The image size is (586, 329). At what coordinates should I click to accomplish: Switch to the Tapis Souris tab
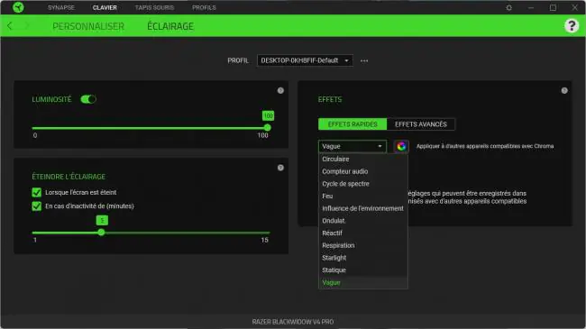154,7
